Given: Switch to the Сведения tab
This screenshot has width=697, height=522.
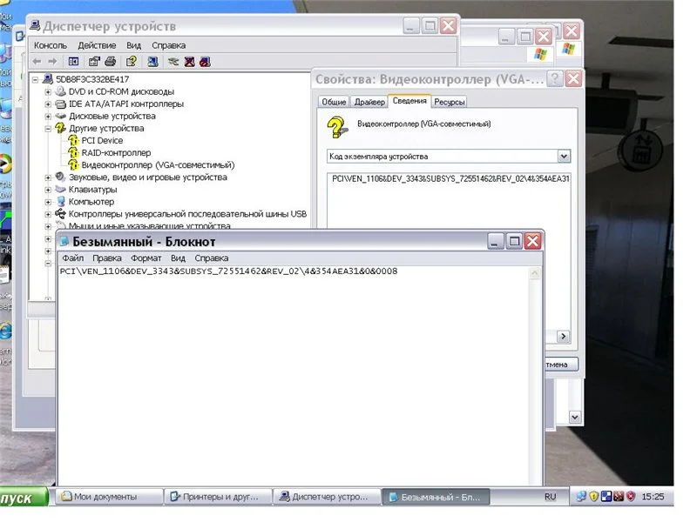Looking at the screenshot, I should tap(409, 101).
